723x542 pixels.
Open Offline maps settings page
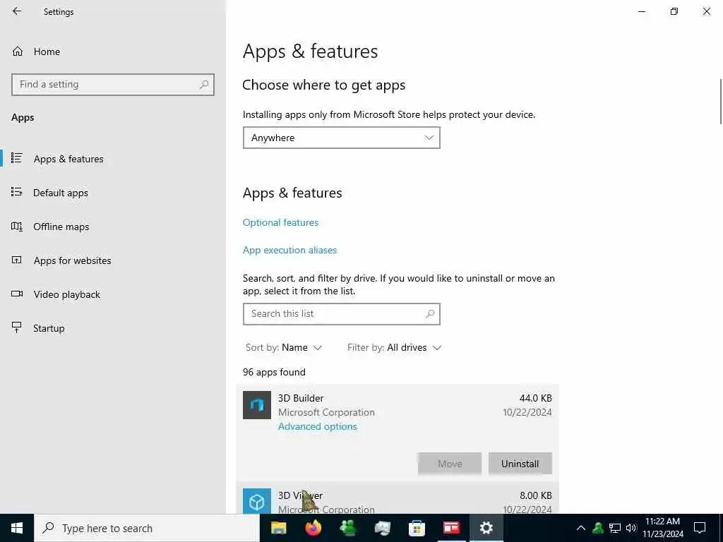pyautogui.click(x=61, y=227)
